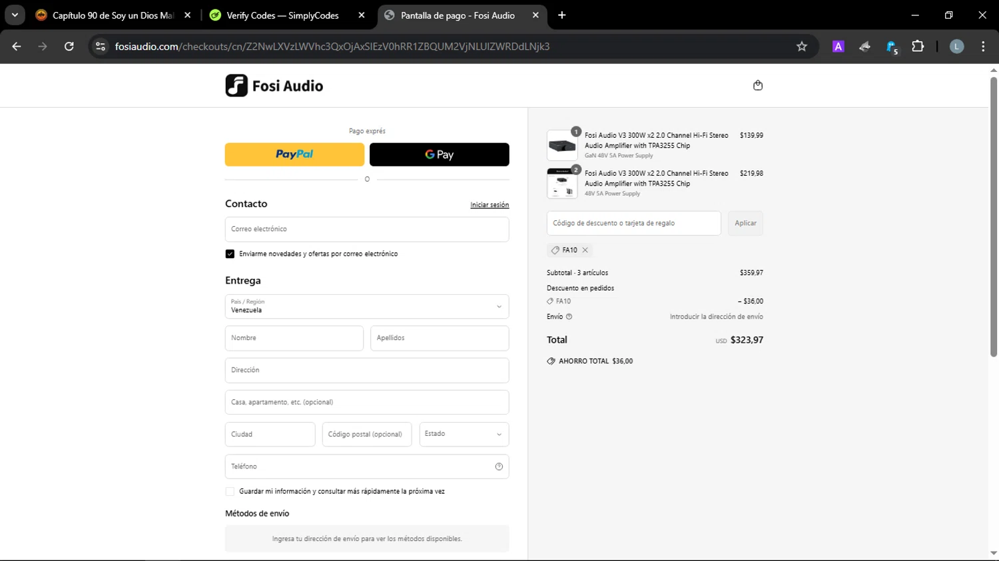Open the Estado dropdown
Viewport: 999px width, 561px height.
tap(464, 434)
